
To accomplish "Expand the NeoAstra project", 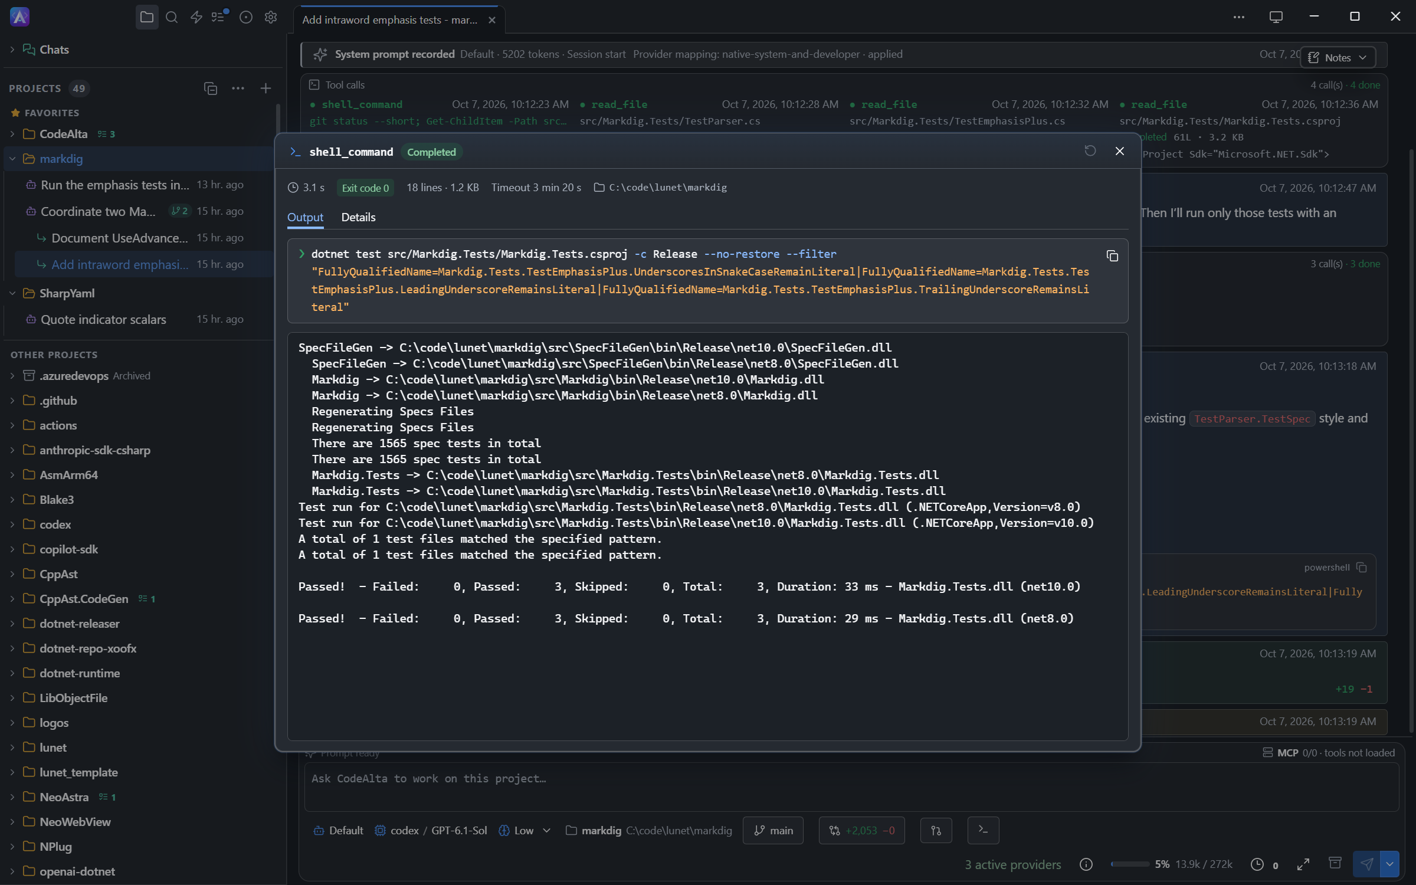I will [x=12, y=797].
